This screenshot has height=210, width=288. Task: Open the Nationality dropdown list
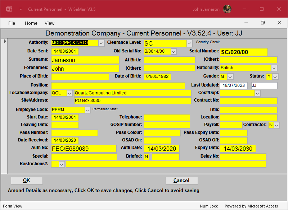(274, 68)
